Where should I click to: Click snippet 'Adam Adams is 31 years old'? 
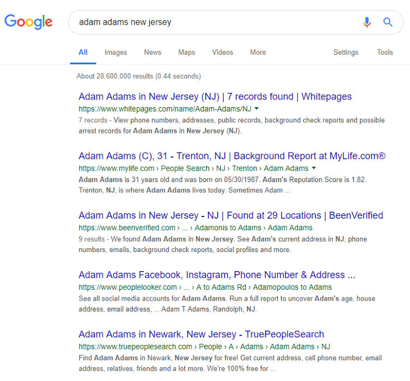coord(222,185)
